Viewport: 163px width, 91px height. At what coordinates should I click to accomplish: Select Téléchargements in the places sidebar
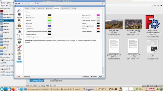pyautogui.click(x=7, y=20)
